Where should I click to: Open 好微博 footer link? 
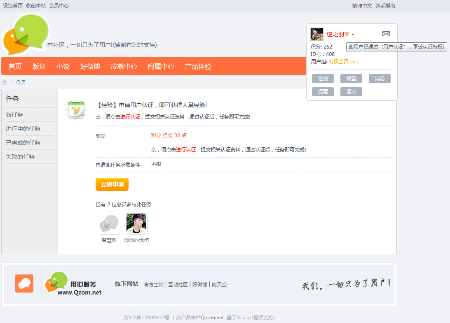[200, 285]
